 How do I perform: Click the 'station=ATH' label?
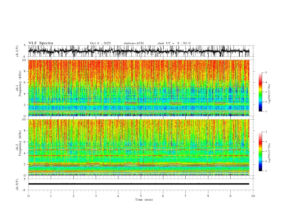pyautogui.click(x=134, y=43)
